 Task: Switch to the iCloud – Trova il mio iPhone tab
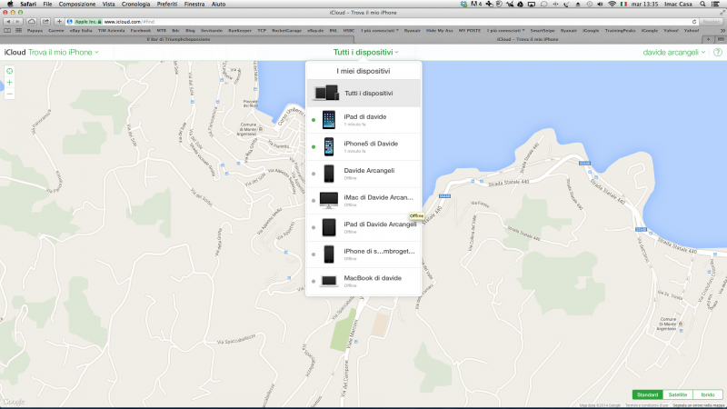528,39
